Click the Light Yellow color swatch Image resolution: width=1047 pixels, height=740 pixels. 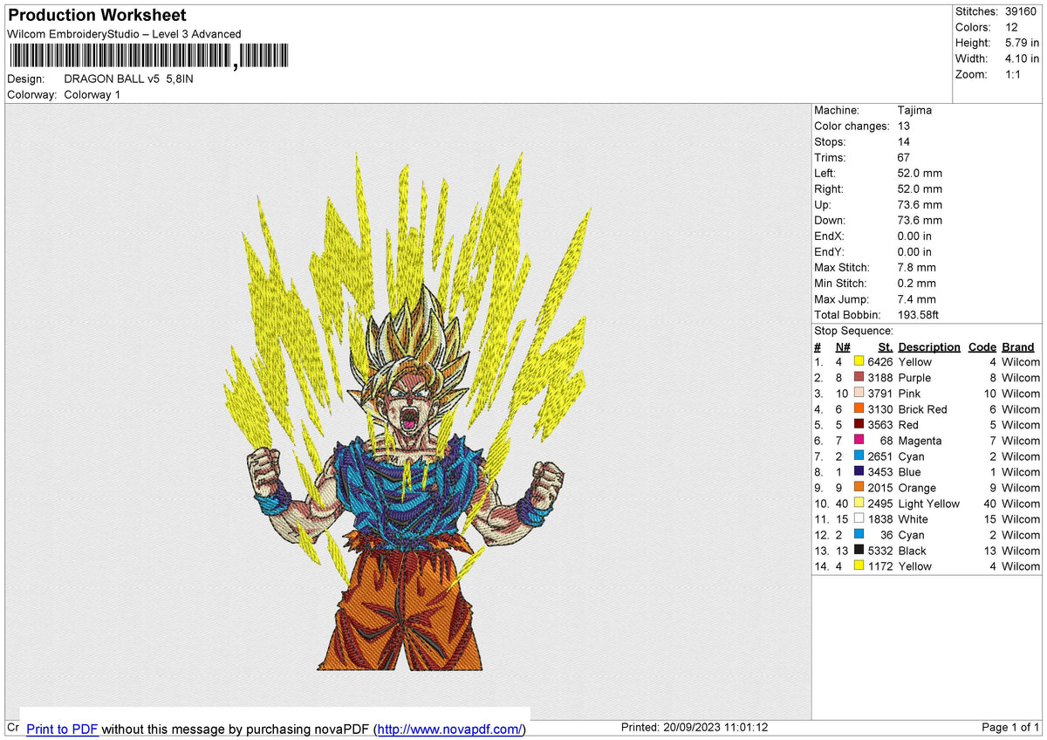click(x=859, y=504)
